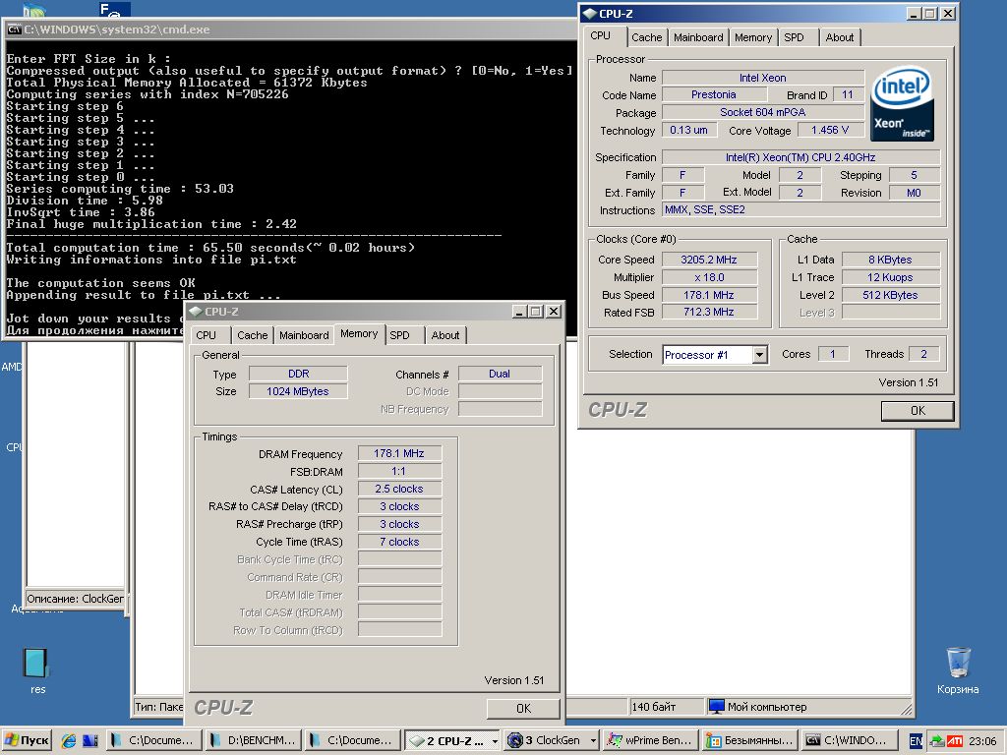Image resolution: width=1007 pixels, height=755 pixels.
Task: Click the Core Voltage value 1.456 V
Action: click(x=830, y=130)
